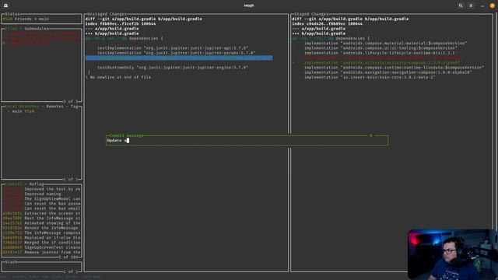Click the unstaged diff --git build.gradle header
Viewport: 498px width, 280px height.
pos(143,19)
